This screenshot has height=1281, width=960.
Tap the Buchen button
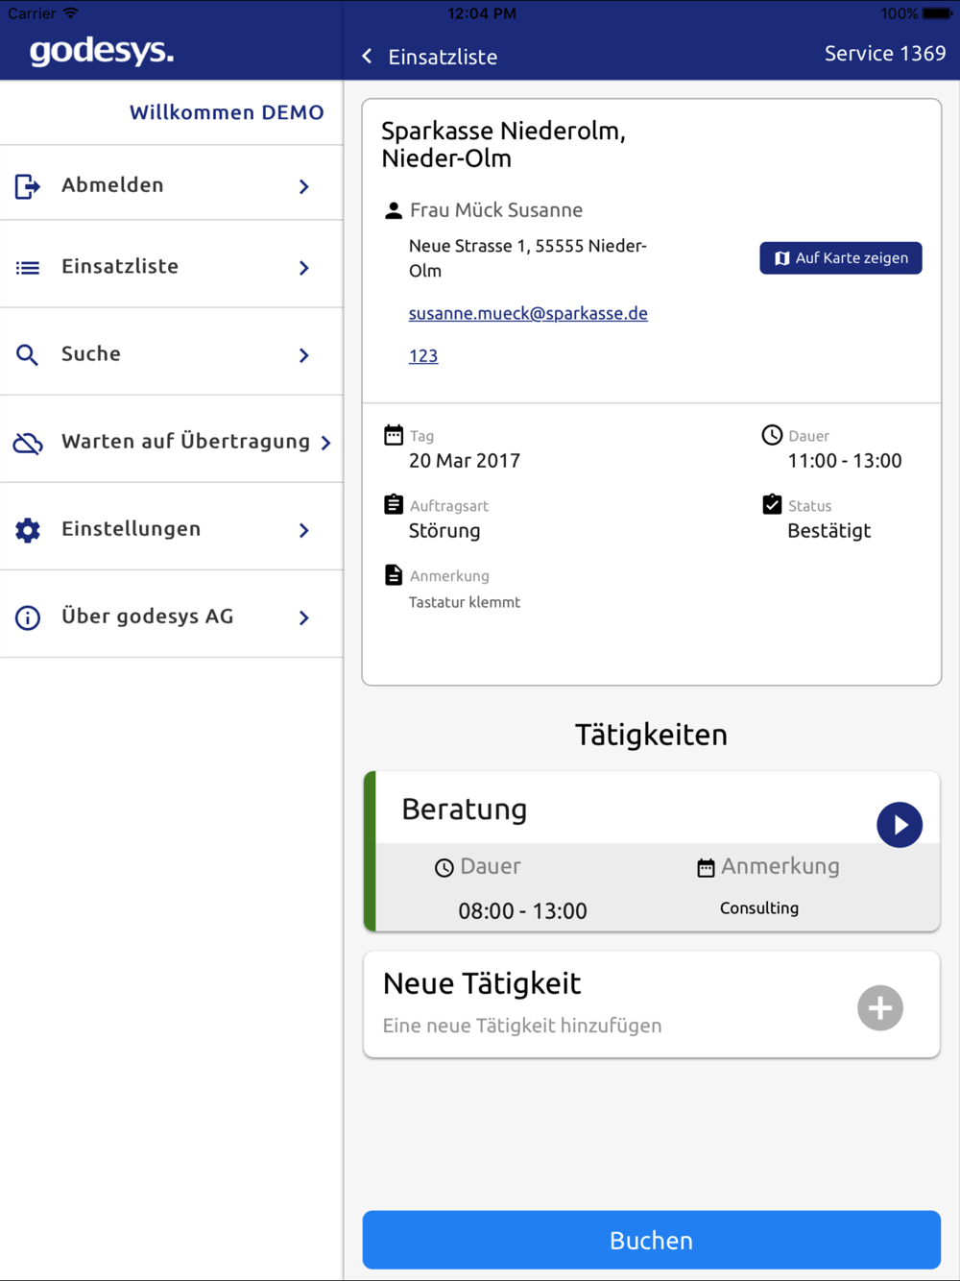click(x=651, y=1240)
